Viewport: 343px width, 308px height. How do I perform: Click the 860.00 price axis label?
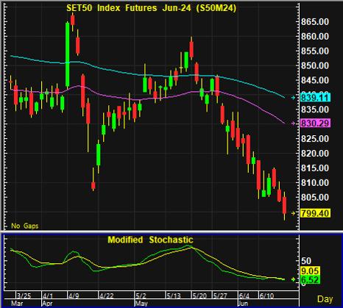(x=315, y=37)
